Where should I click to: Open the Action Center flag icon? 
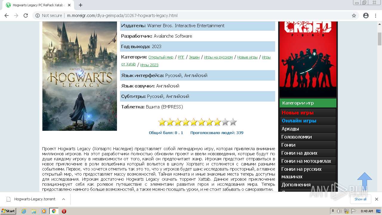point(354,211)
